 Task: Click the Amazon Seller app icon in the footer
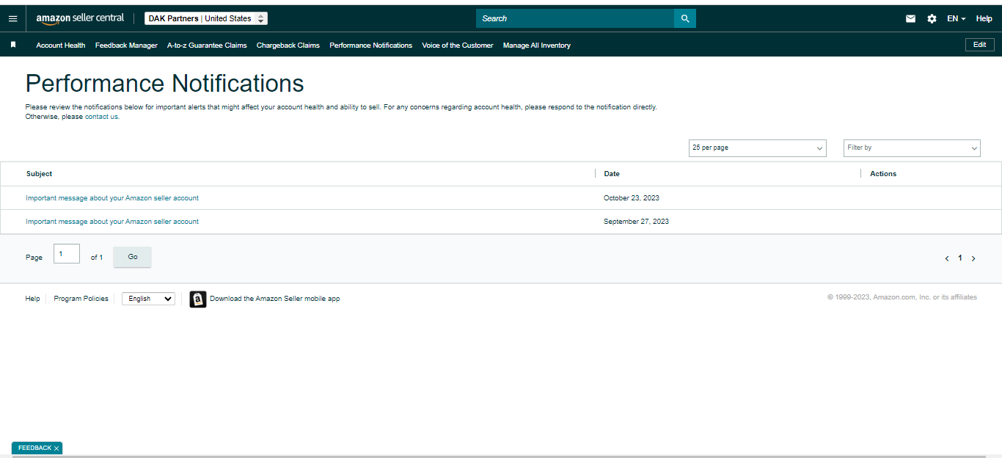click(198, 299)
